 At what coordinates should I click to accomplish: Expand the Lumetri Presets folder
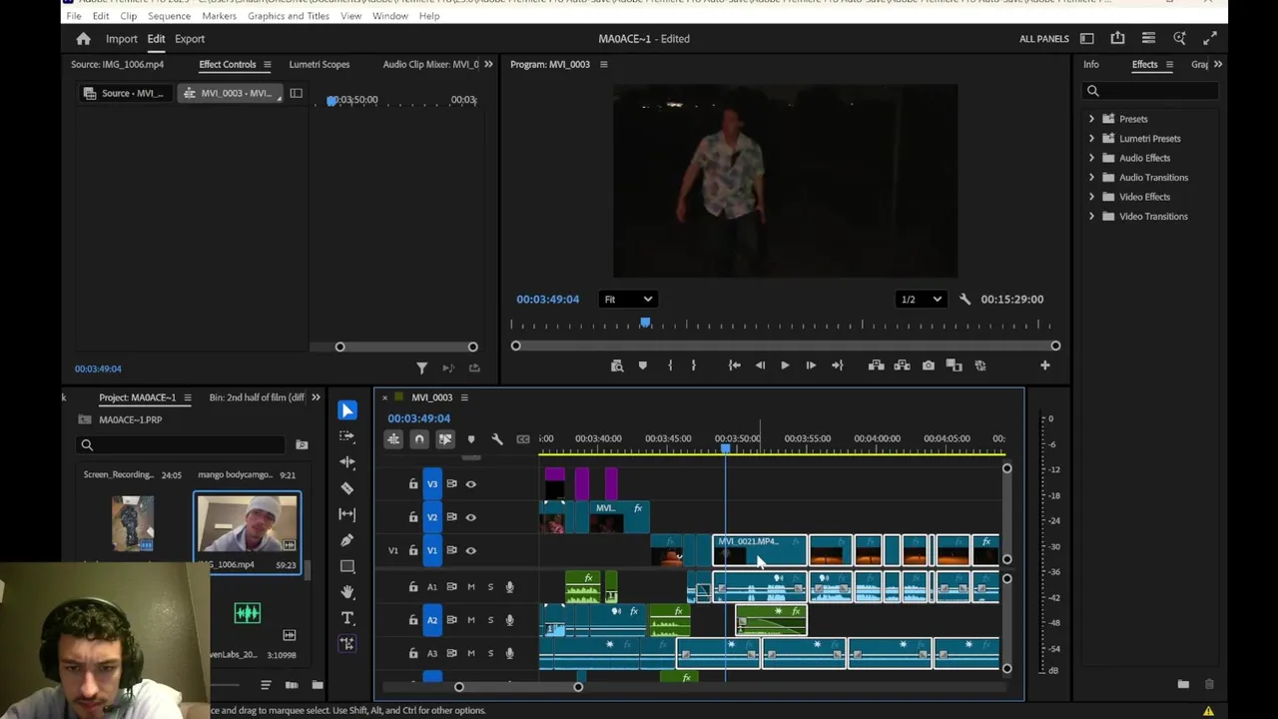1091,139
